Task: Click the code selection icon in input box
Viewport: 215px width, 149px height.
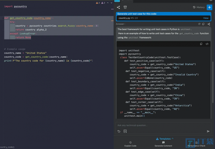Action: tap(125, 131)
